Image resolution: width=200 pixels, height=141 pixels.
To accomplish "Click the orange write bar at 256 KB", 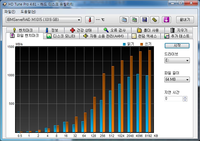I will coord(104,103).
